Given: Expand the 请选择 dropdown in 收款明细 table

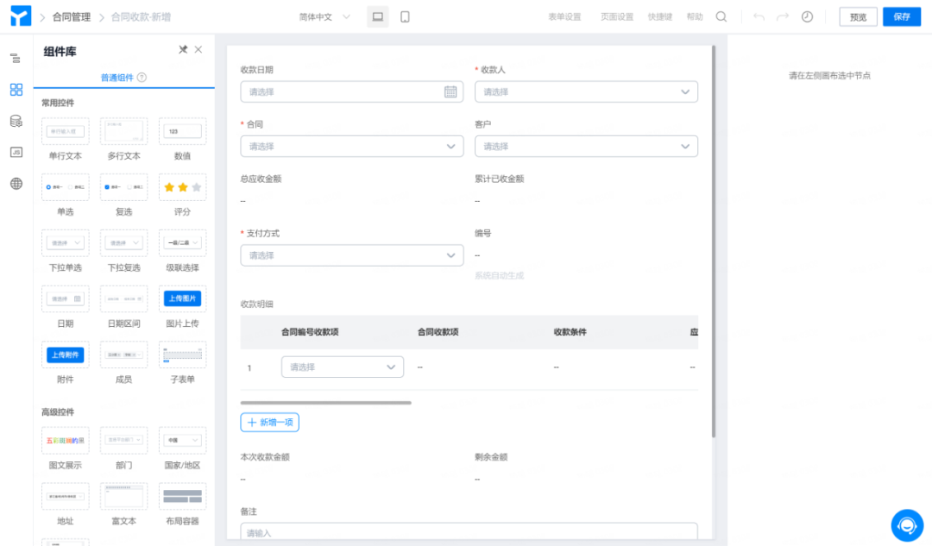Looking at the screenshot, I should 342,367.
